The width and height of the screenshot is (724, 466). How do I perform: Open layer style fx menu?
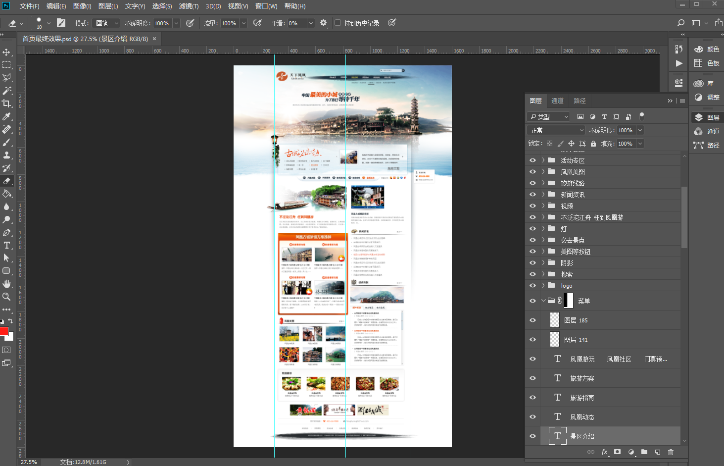604,452
